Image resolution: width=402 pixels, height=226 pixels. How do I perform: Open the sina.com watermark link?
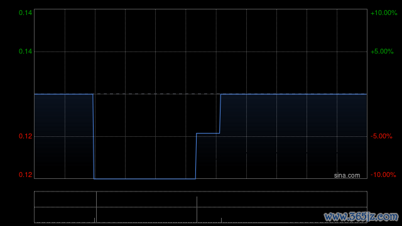pos(347,176)
